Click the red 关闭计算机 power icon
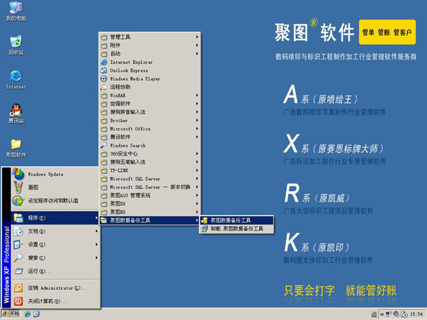Viewport: 427px width, 320px height. (x=18, y=301)
